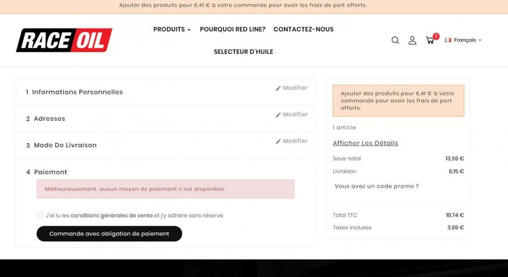
Task: Open the Selecteur d'huile menu item
Action: (243, 52)
